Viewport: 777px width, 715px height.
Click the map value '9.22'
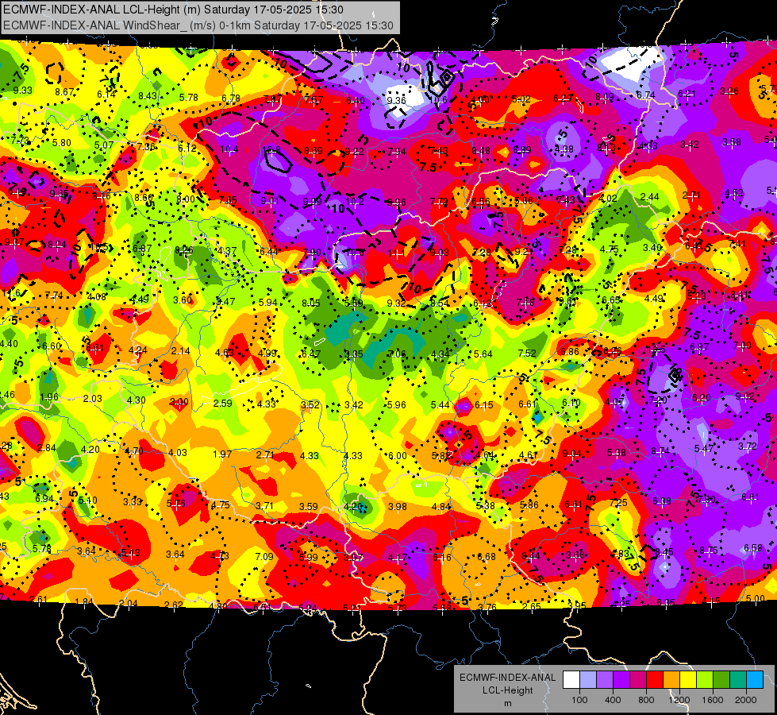[354, 151]
